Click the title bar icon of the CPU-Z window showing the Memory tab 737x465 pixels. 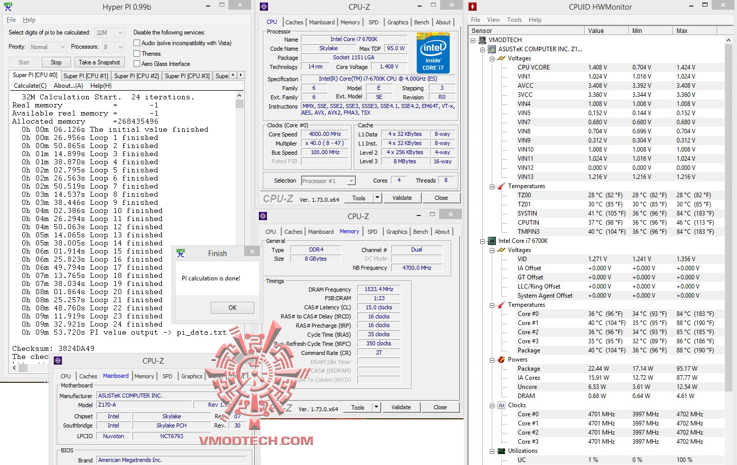(263, 216)
